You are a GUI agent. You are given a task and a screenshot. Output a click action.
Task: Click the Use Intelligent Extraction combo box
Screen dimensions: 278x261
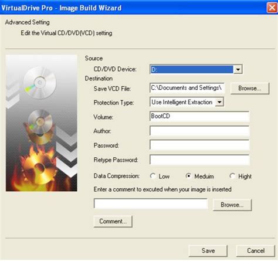pyautogui.click(x=187, y=102)
